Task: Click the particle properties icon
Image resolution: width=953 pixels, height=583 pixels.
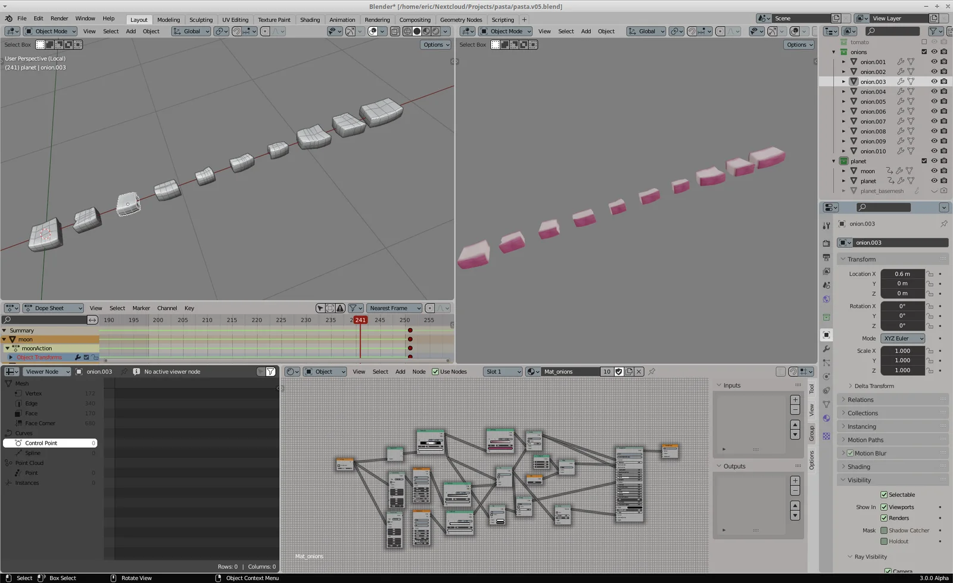Action: 827,361
